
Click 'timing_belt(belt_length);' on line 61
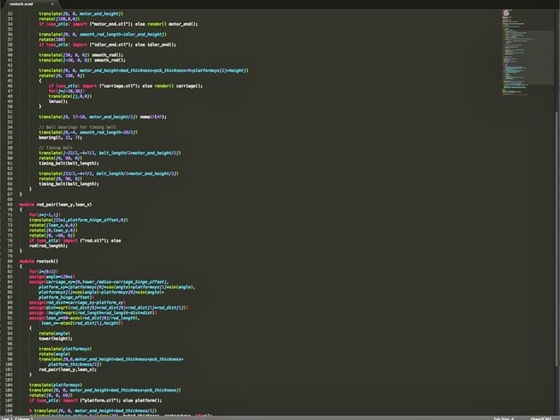[x=69, y=164]
